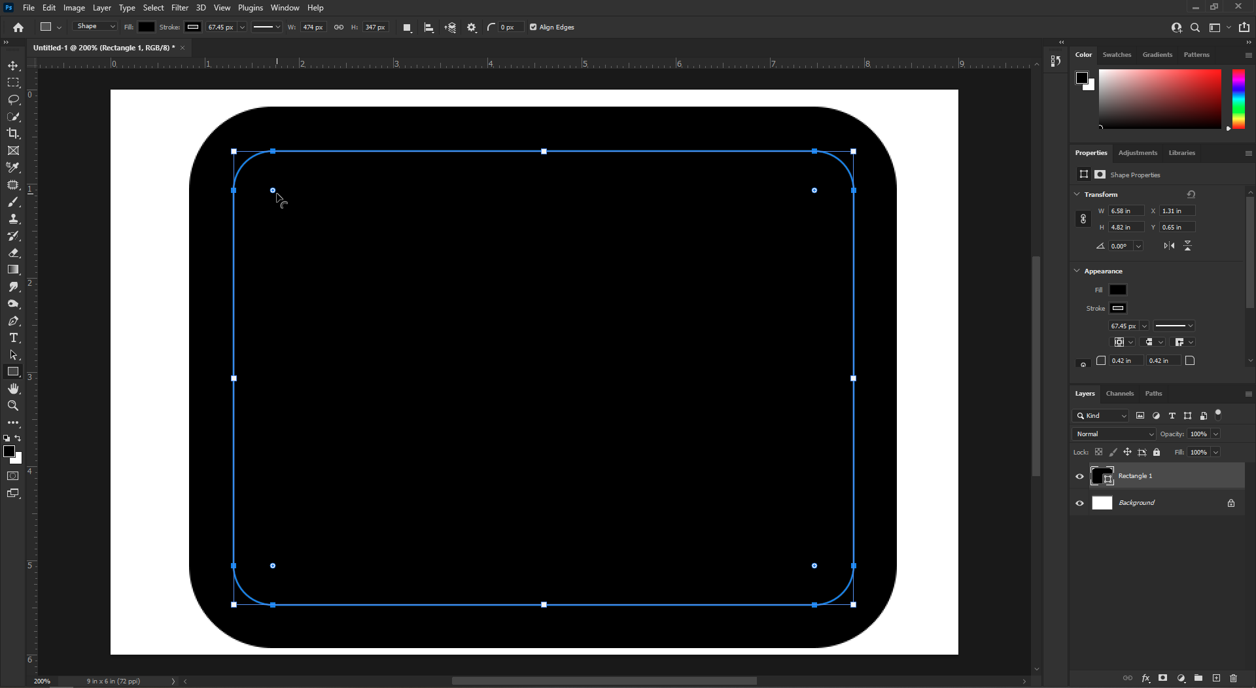Open the Kind filter dropdown in Layers panel
The width and height of the screenshot is (1256, 688).
point(1100,415)
